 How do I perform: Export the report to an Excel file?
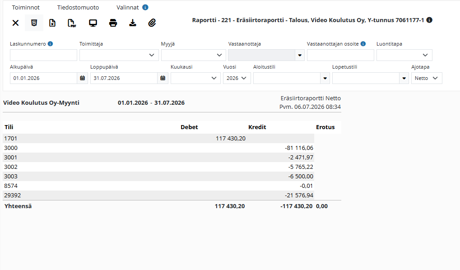click(52, 23)
